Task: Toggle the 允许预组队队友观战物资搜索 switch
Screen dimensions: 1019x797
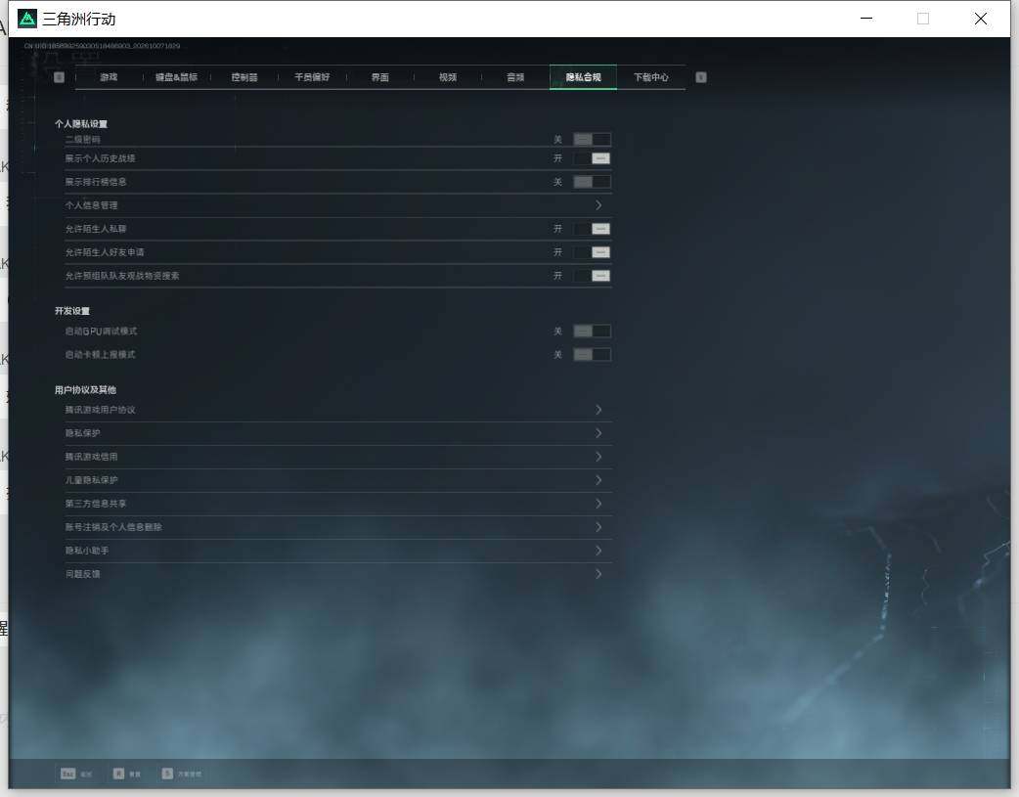Action: click(x=592, y=276)
